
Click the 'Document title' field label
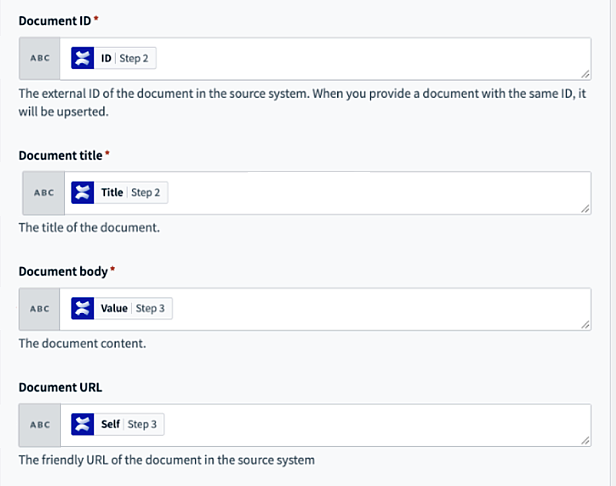click(x=61, y=155)
